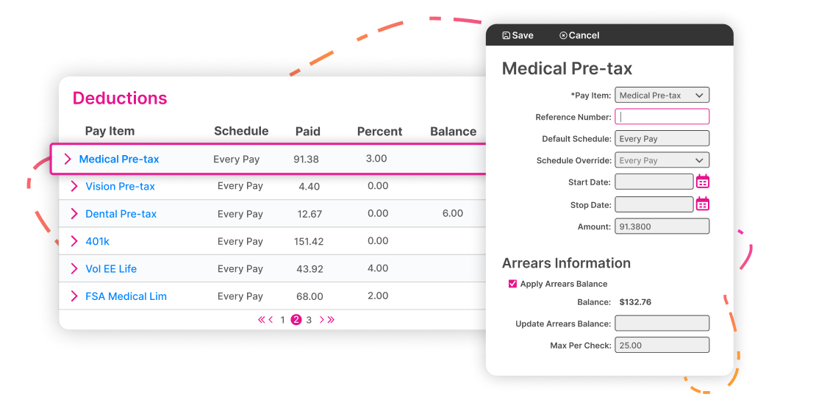The height and width of the screenshot is (408, 816).
Task: Open the Schedule Override dropdown
Action: click(662, 160)
